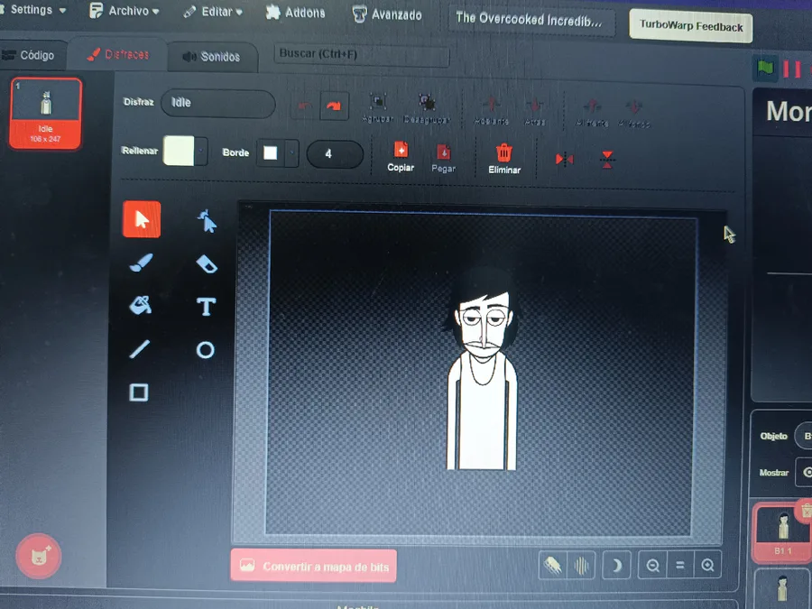Choose the Rectangle tool
The image size is (812, 609).
(138, 392)
